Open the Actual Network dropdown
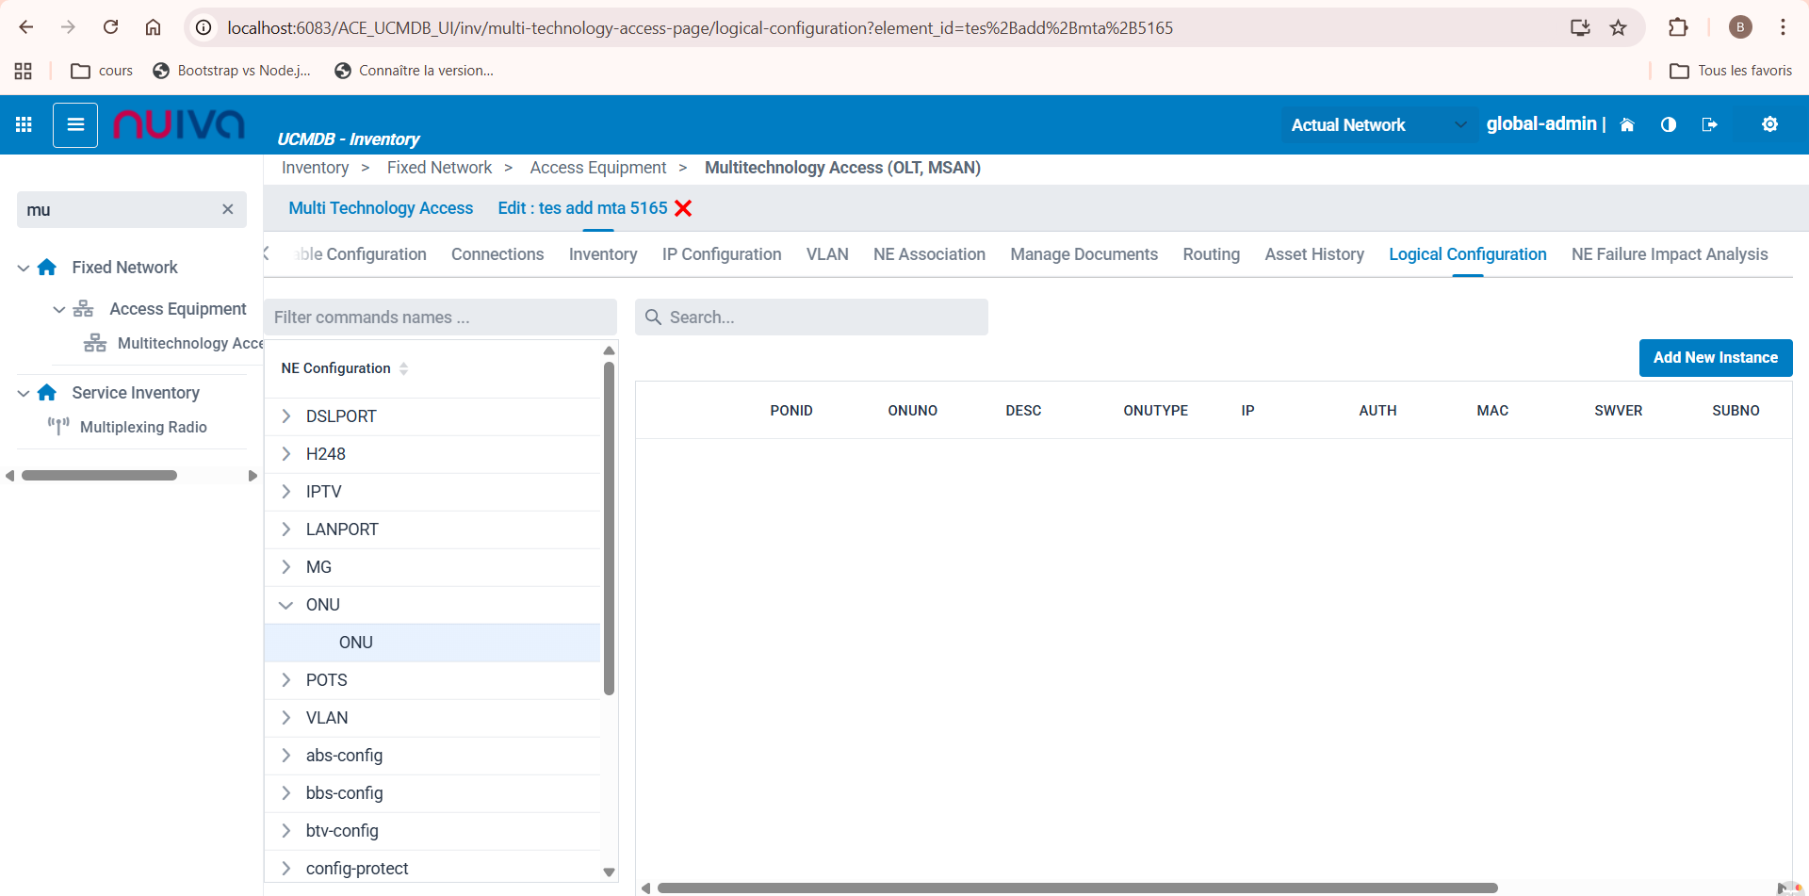The image size is (1809, 896). pyautogui.click(x=1376, y=125)
